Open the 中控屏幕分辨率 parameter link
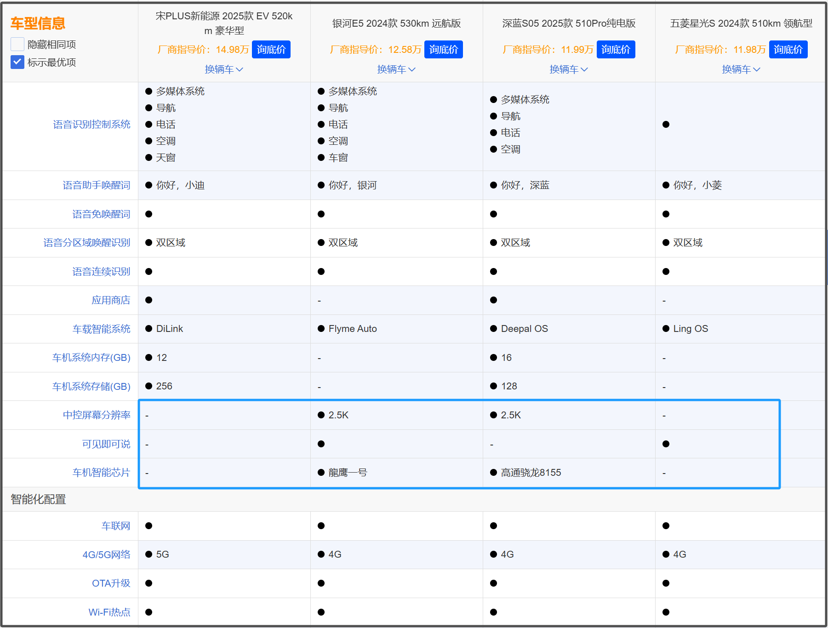The width and height of the screenshot is (828, 628). pyautogui.click(x=97, y=415)
